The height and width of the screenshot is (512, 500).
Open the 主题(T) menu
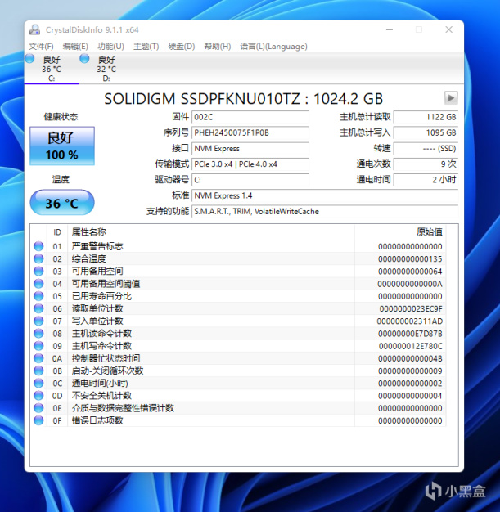[146, 47]
